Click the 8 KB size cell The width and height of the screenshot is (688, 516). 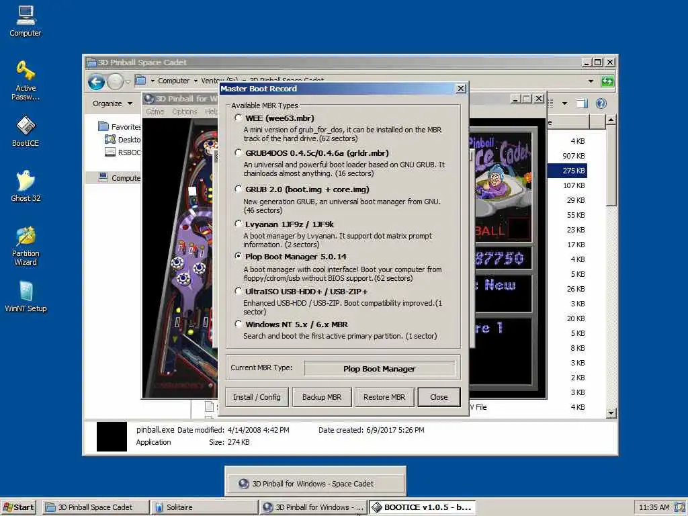[x=577, y=348]
